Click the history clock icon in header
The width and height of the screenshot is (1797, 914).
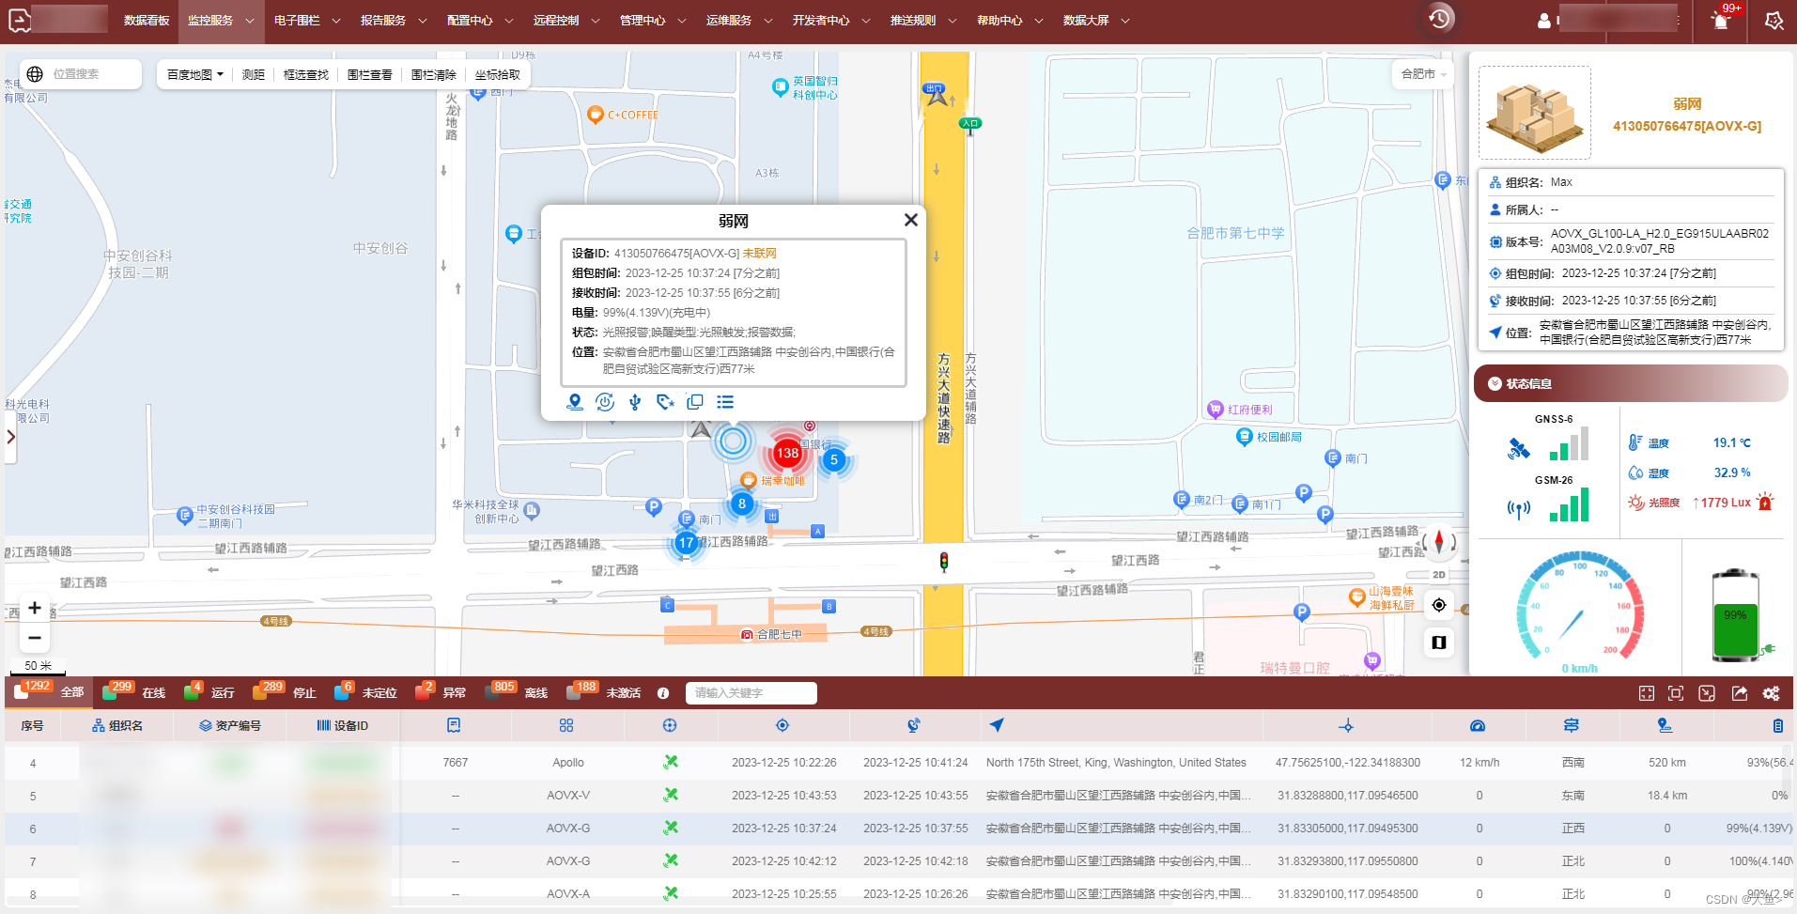click(x=1439, y=19)
